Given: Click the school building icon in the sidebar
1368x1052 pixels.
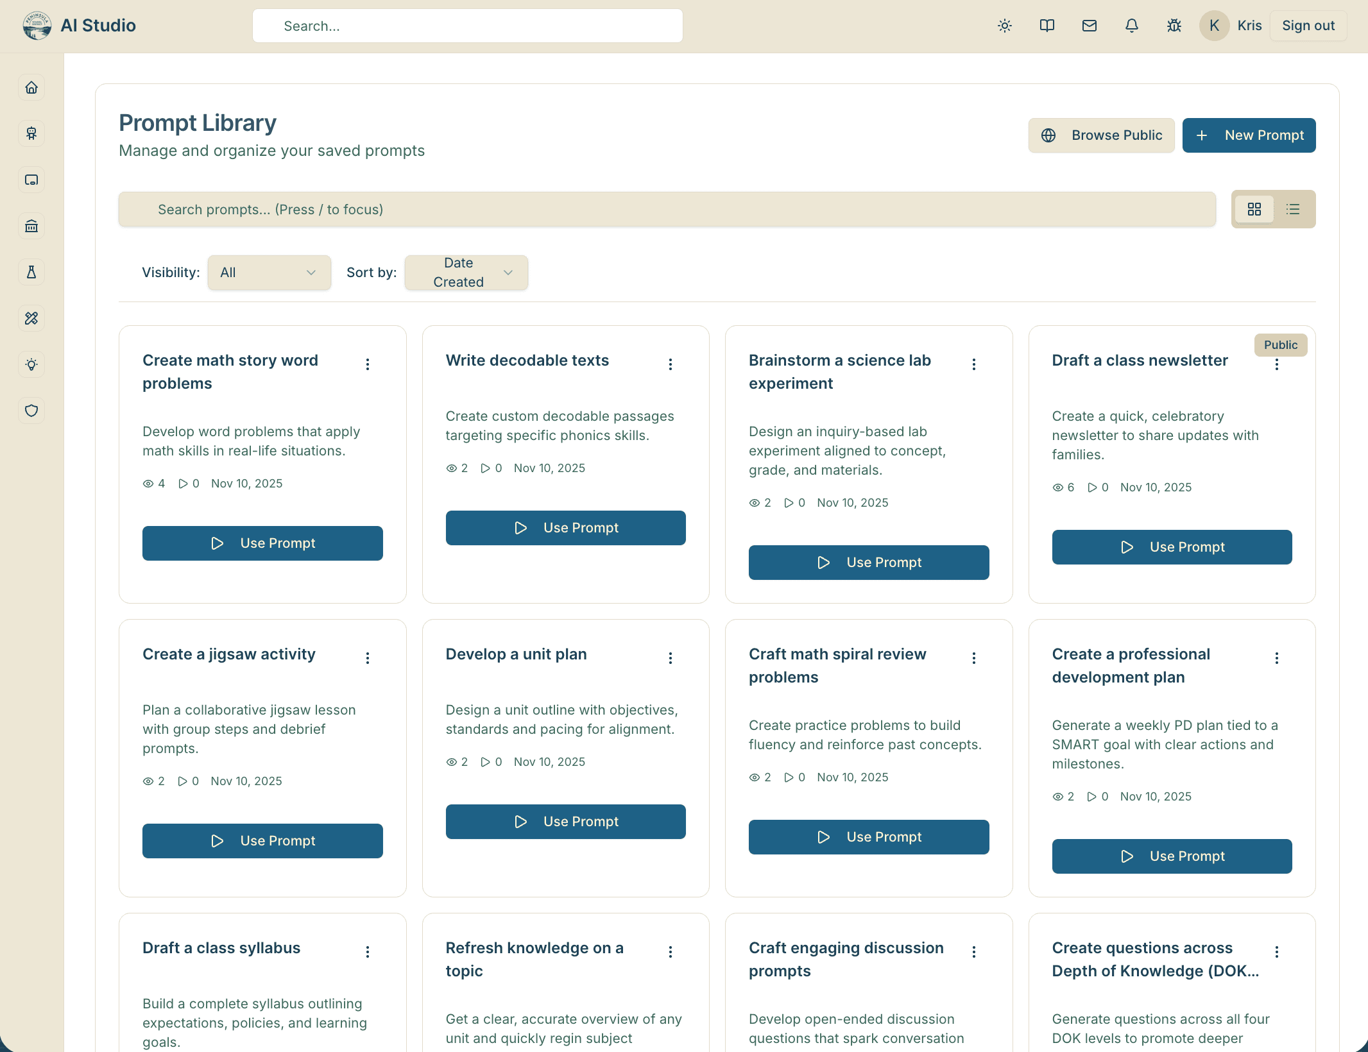Looking at the screenshot, I should pyautogui.click(x=31, y=226).
